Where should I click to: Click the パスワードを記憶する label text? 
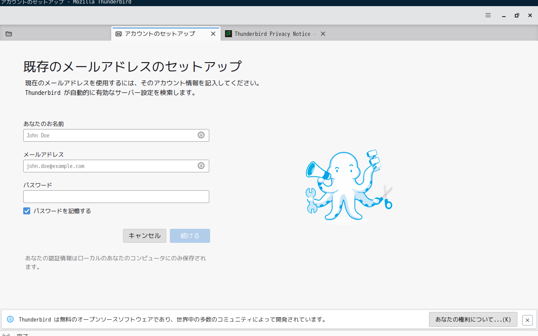(63, 211)
